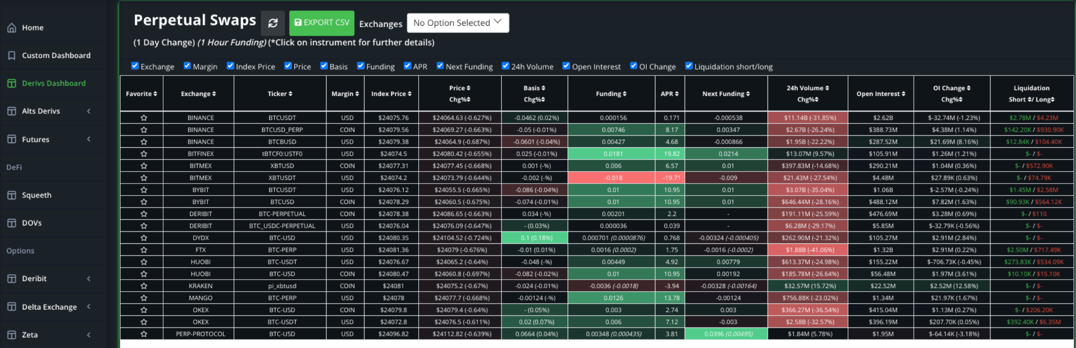
Task: Open the BTC-PERPETUAL ticker on Deribit
Action: coord(282,214)
